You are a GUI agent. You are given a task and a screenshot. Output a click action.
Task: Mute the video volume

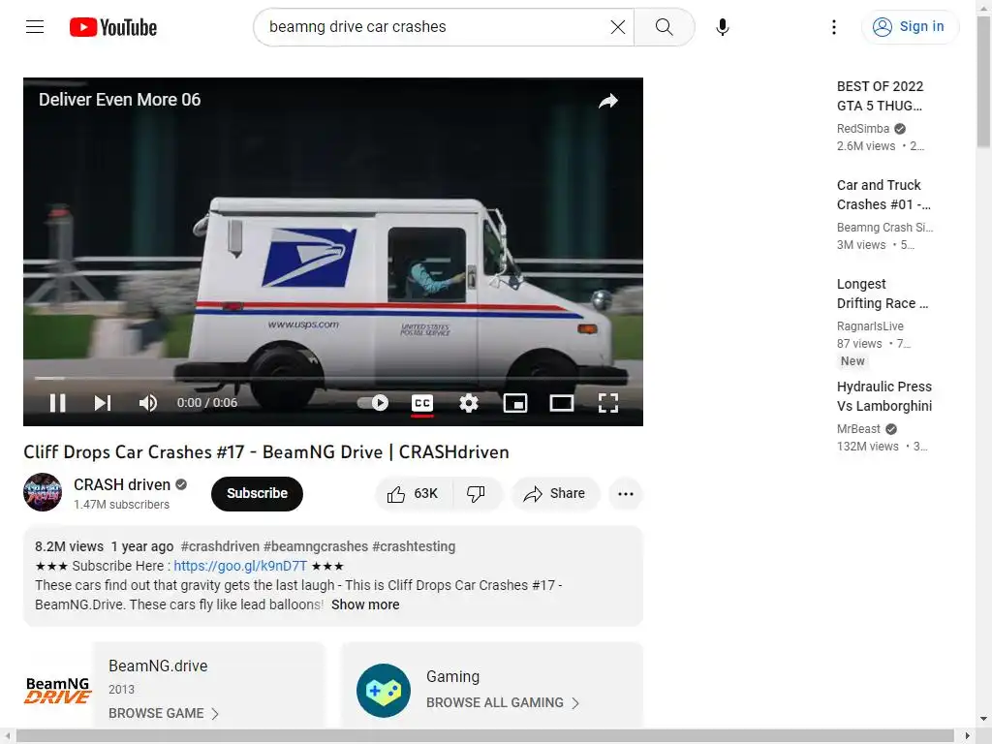click(147, 403)
